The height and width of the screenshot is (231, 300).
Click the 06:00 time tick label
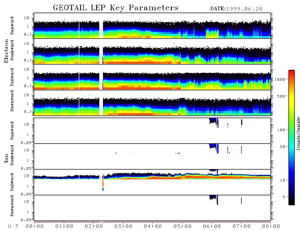pos(212,227)
